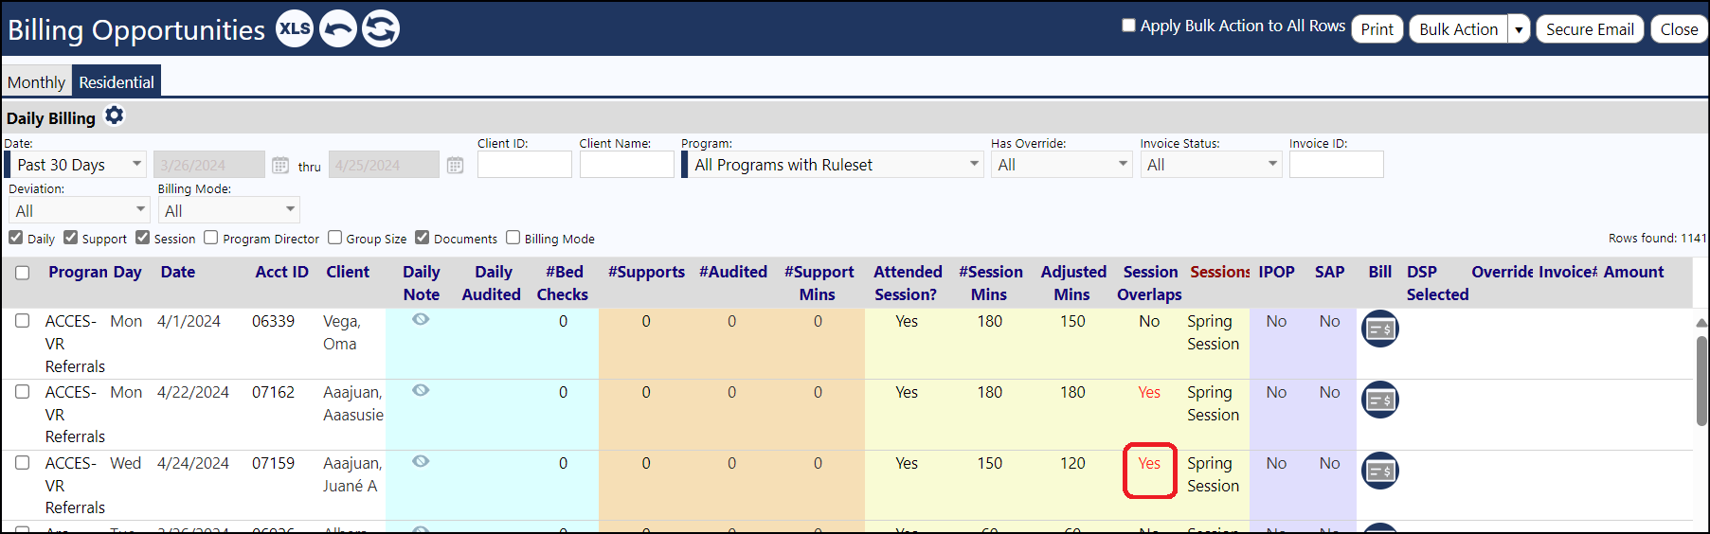Open the Has Override dropdown
Screen dimensions: 1710x534
pos(1062,165)
